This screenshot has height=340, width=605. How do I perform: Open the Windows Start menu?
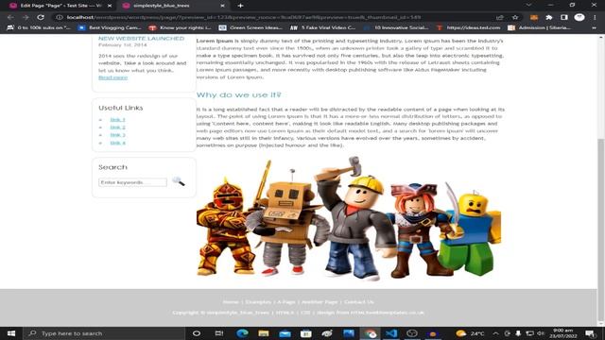10,333
